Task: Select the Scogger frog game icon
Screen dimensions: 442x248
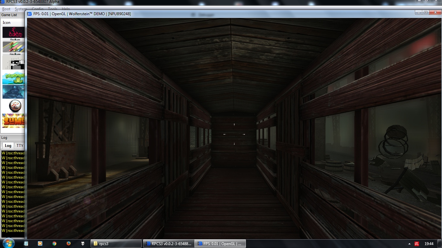Action: click(14, 78)
